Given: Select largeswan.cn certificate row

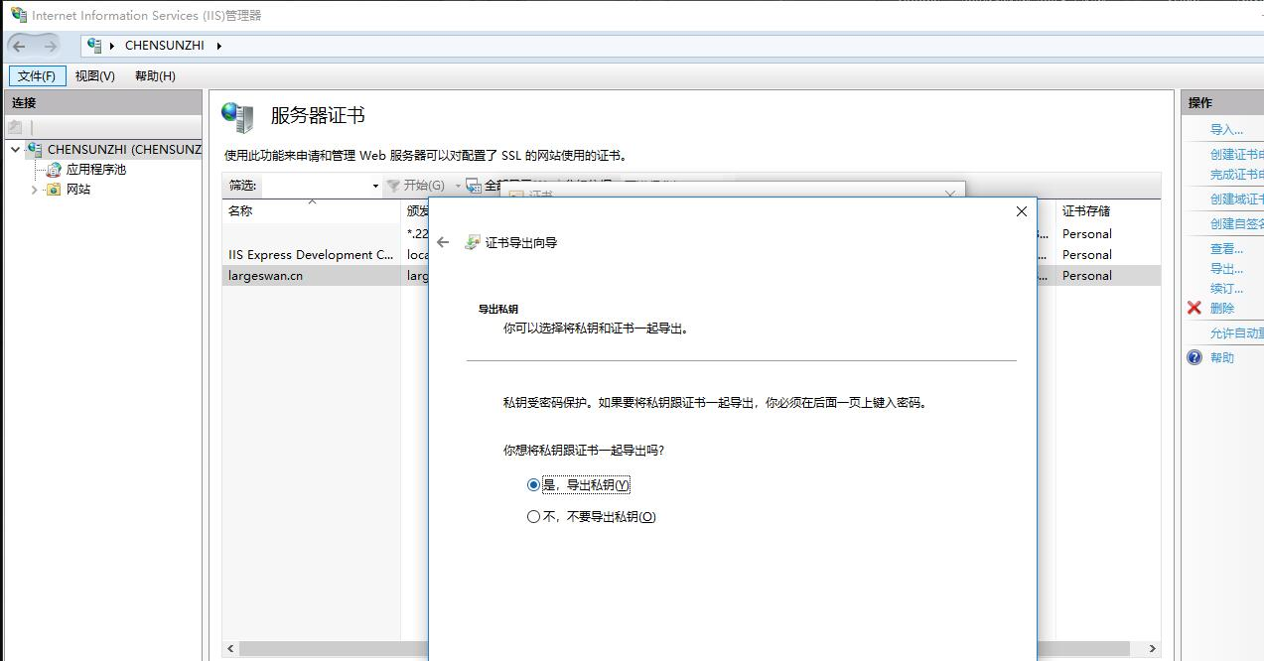Looking at the screenshot, I should tap(311, 276).
